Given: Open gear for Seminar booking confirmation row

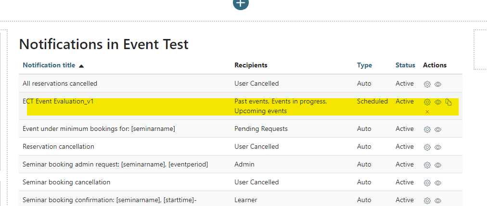Looking at the screenshot, I should click(427, 201).
